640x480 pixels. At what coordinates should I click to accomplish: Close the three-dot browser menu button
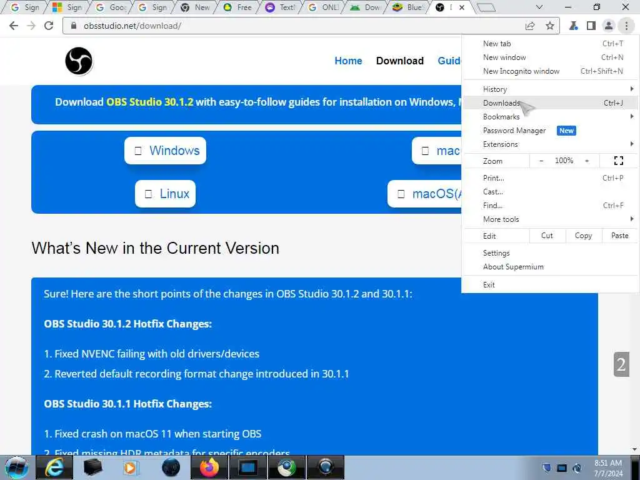(x=626, y=26)
